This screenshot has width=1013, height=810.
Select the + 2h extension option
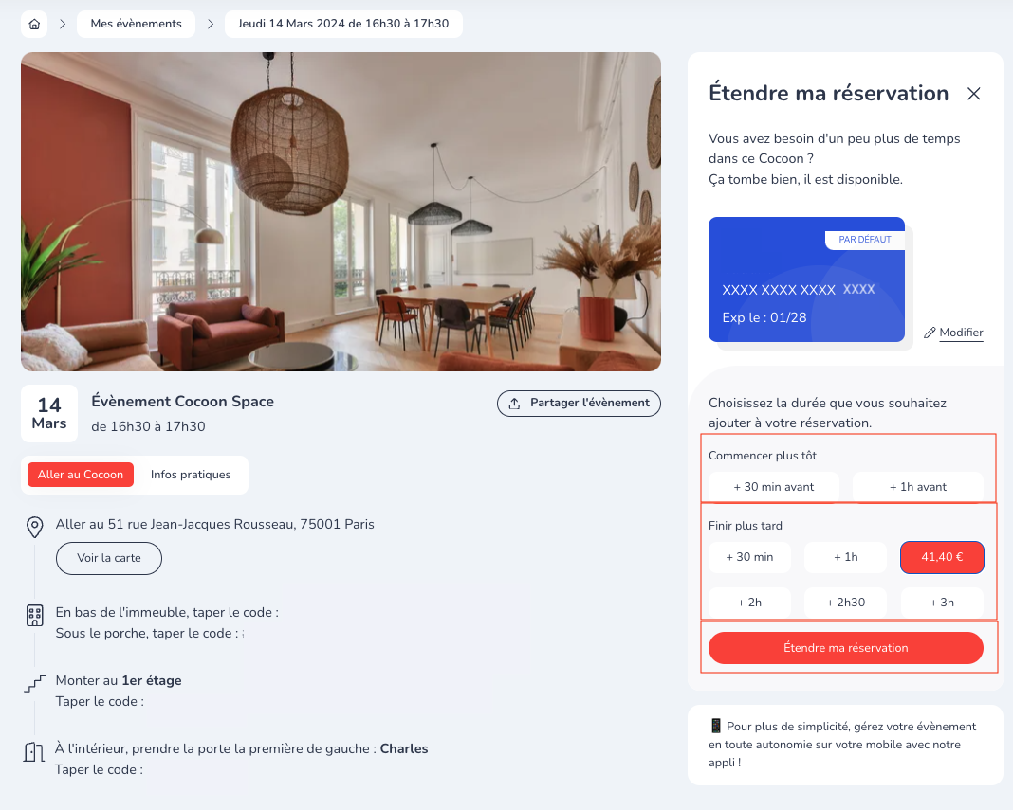click(749, 602)
